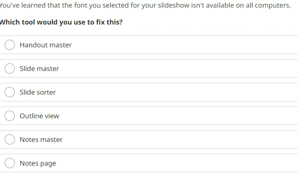The image size is (298, 177).
Task: Select the Handout master radio button
Action: 10,45
